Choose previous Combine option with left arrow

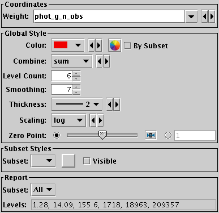(100, 61)
